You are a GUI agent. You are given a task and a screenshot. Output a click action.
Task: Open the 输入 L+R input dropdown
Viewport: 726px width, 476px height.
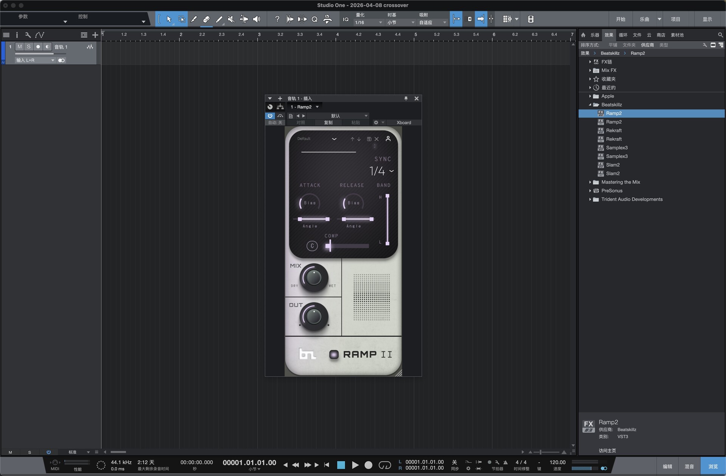pos(35,60)
